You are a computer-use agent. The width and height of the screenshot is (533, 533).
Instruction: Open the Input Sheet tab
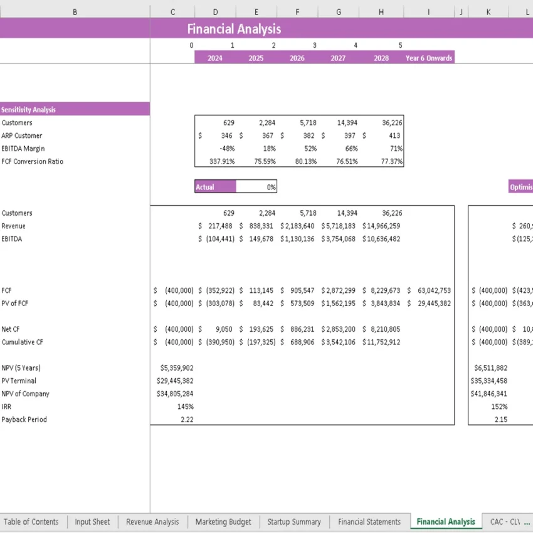pyautogui.click(x=92, y=521)
